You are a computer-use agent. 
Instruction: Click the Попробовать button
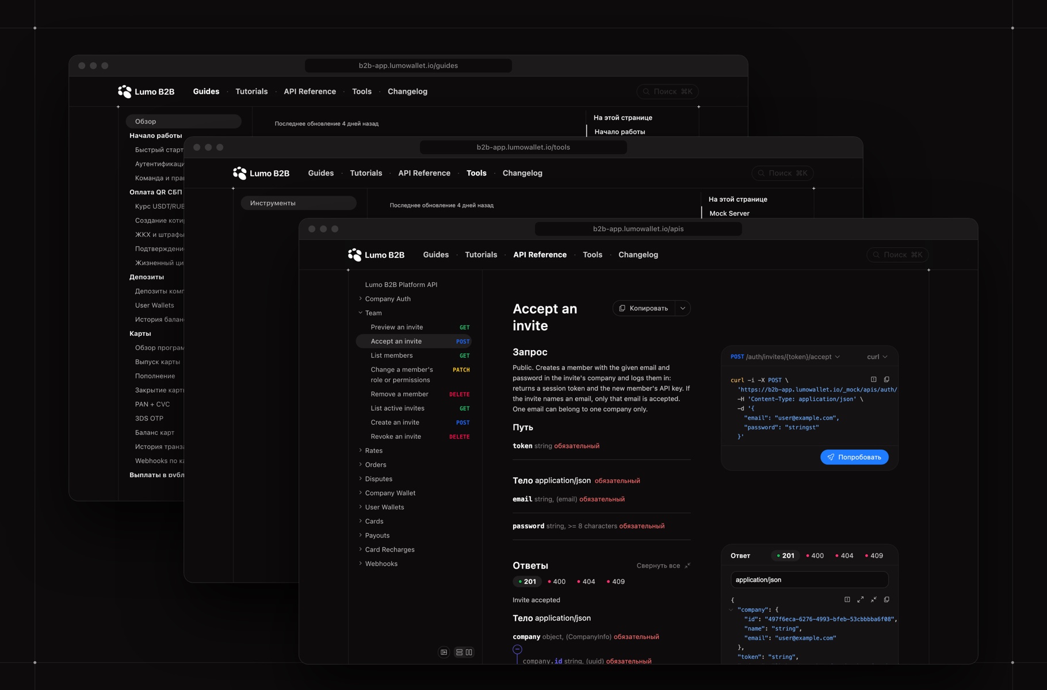point(854,457)
